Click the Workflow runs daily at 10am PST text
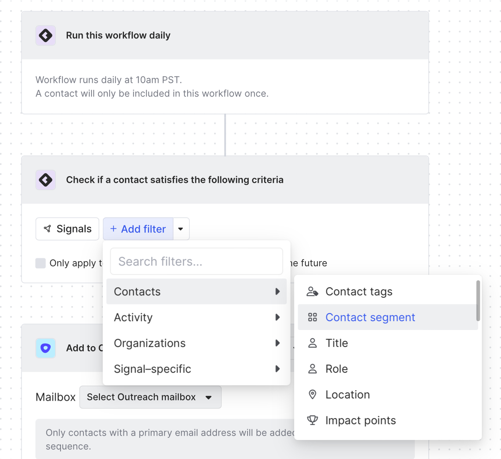 coord(109,80)
